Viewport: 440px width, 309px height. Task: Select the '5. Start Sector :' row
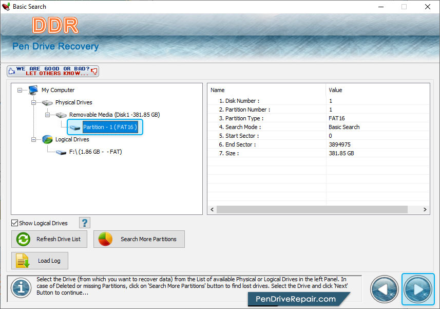(x=319, y=136)
